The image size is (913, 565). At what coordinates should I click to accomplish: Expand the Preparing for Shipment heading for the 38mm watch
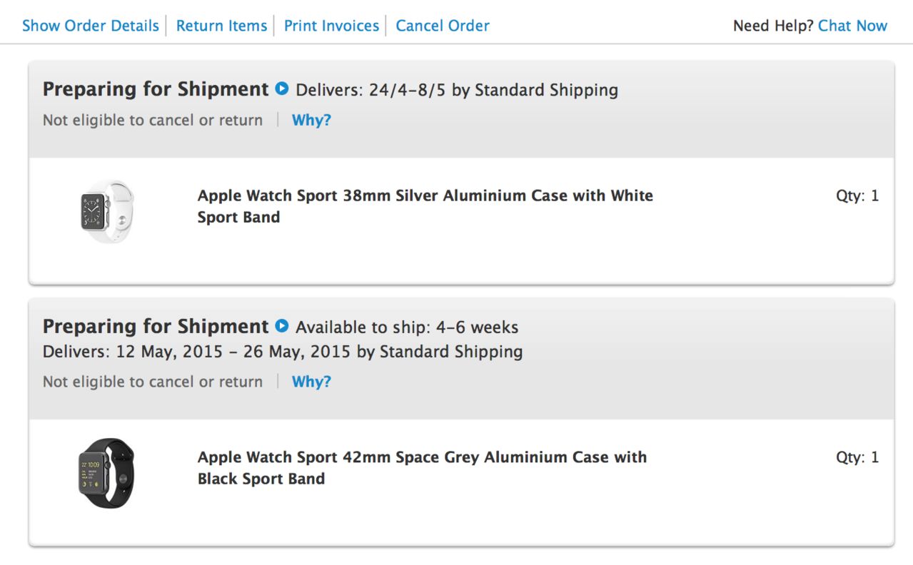click(x=155, y=89)
